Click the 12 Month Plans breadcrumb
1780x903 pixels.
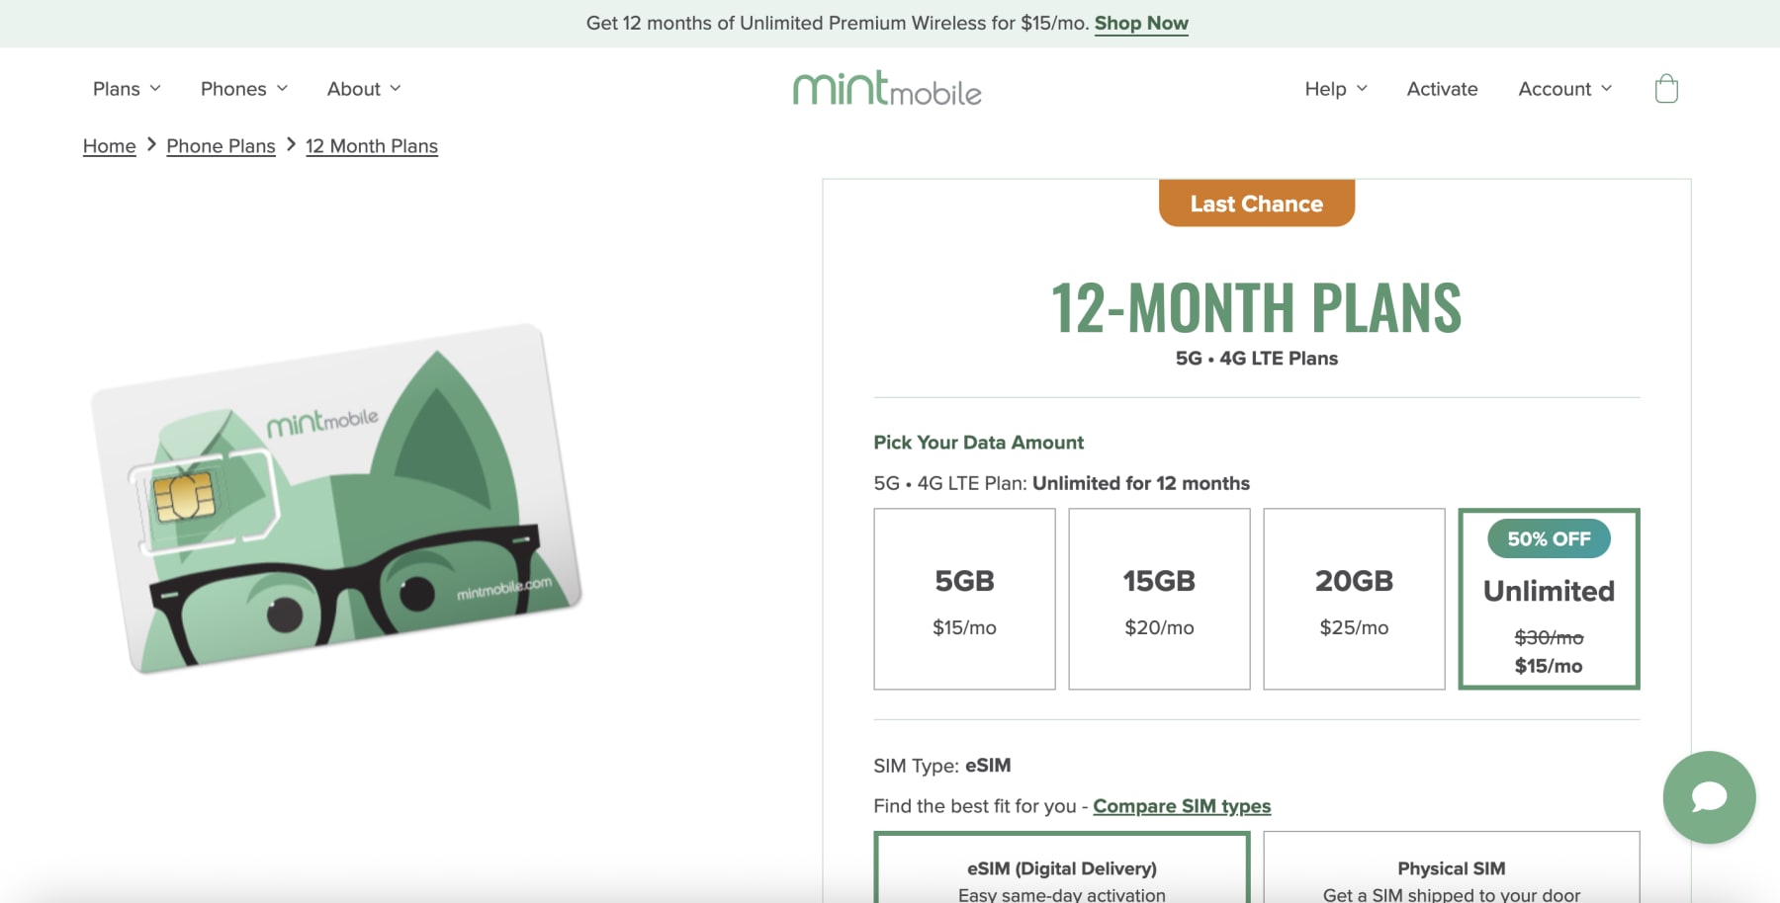point(372,145)
